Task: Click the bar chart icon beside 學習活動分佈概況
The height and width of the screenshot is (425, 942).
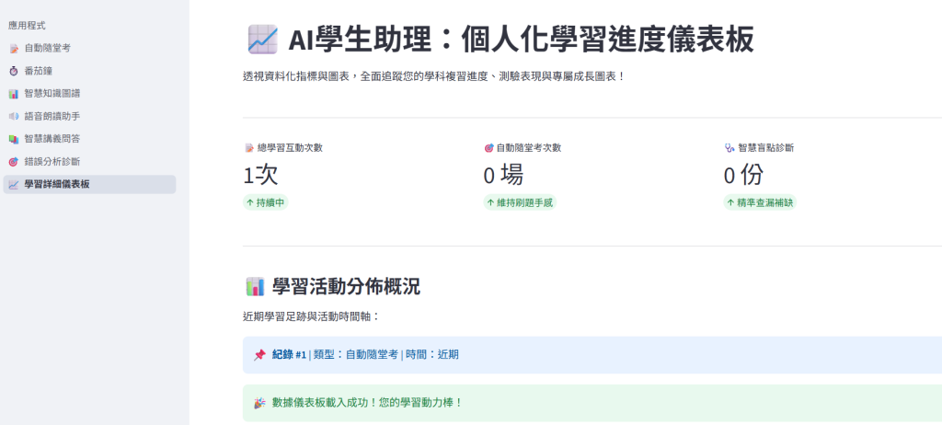Action: 256,287
